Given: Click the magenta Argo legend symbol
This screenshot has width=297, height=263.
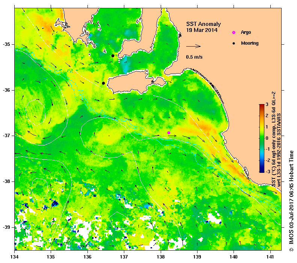Looking at the screenshot, I should tap(234, 32).
